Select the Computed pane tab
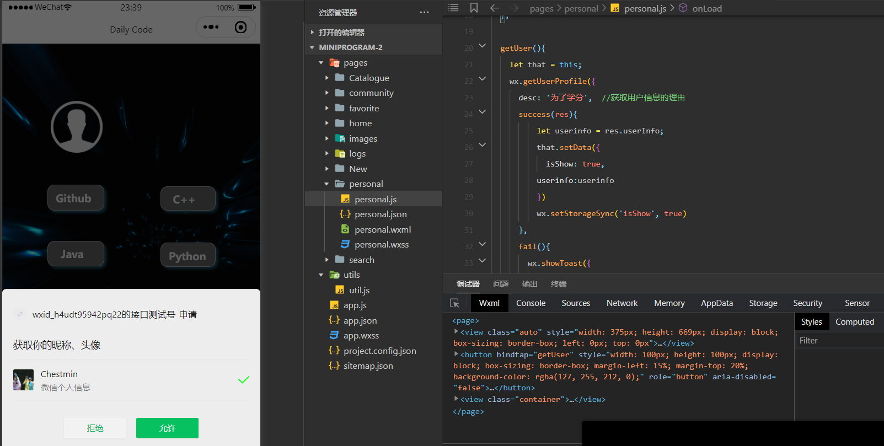Image resolution: width=884 pixels, height=446 pixels. (x=855, y=322)
